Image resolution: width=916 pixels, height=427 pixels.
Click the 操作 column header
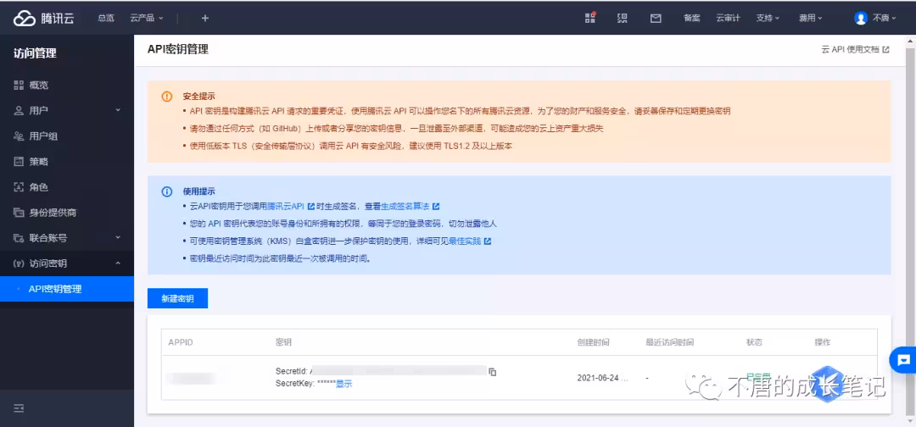click(x=823, y=342)
